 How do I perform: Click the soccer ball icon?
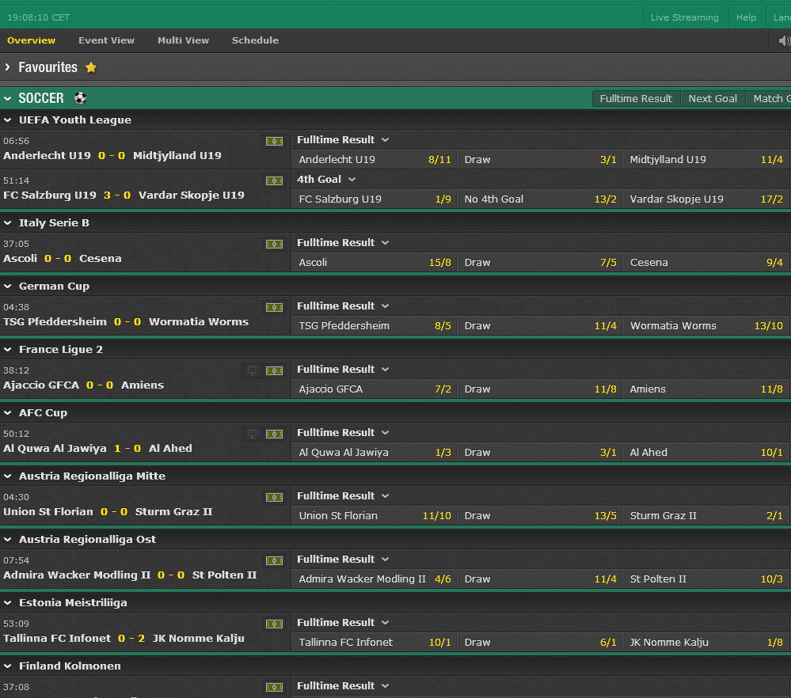[x=80, y=98]
